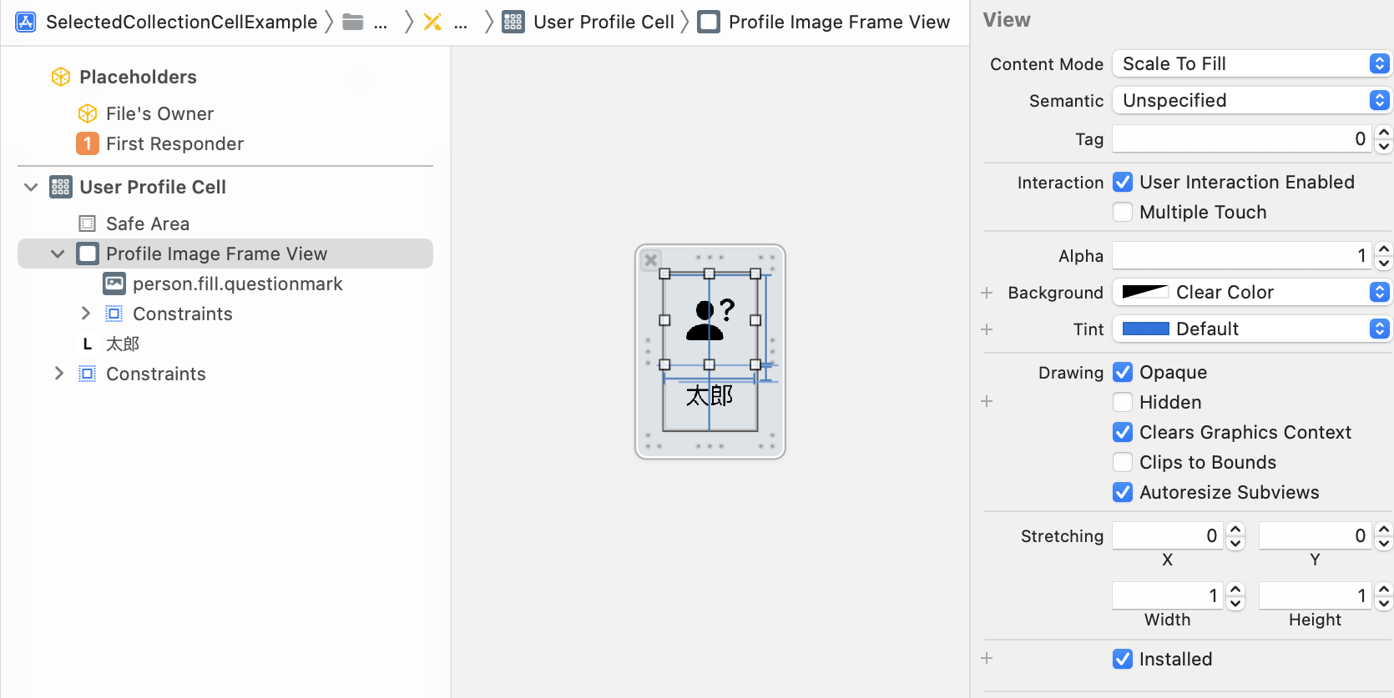The image size is (1394, 698).
Task: Click the First Responder orange icon
Action: pyautogui.click(x=88, y=143)
